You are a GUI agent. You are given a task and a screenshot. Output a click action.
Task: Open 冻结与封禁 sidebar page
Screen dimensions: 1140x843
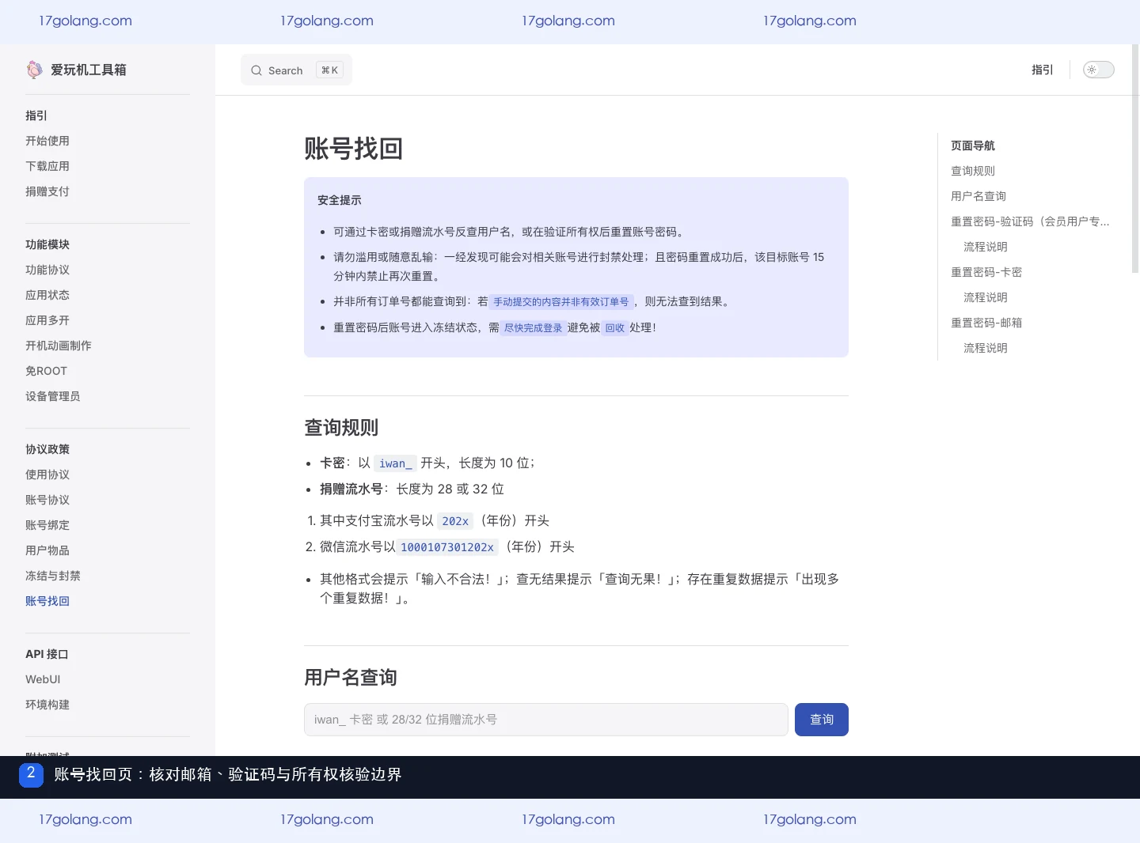coord(53,576)
